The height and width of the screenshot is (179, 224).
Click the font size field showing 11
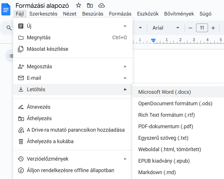[x=202, y=28]
